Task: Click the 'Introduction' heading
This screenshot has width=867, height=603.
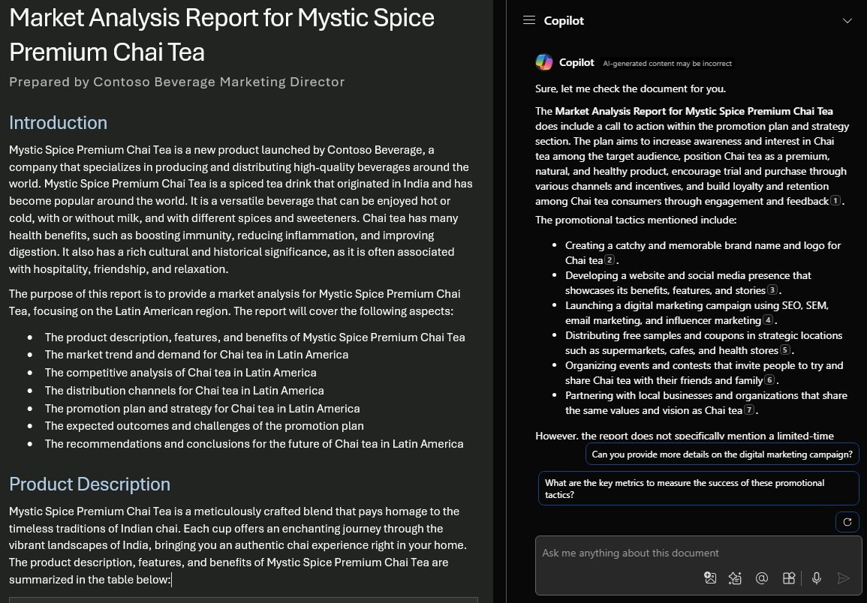Action: (58, 122)
